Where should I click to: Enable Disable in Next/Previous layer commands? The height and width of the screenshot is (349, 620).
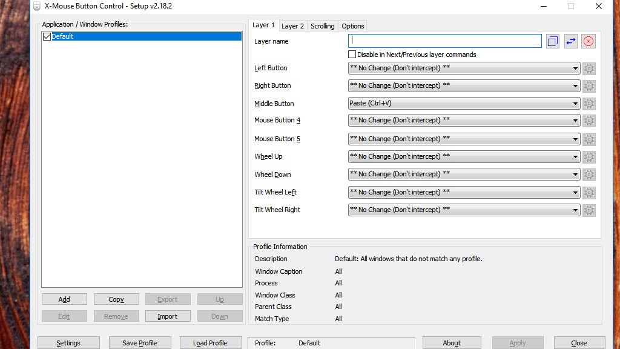click(x=352, y=54)
